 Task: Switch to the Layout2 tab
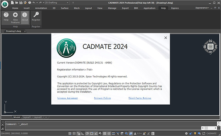click(38, 117)
